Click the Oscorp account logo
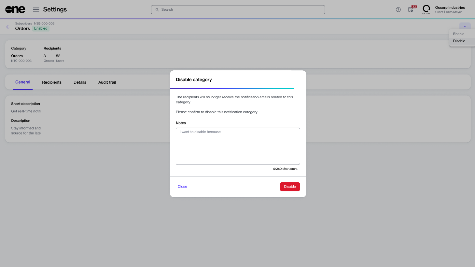The height and width of the screenshot is (267, 475). click(426, 9)
